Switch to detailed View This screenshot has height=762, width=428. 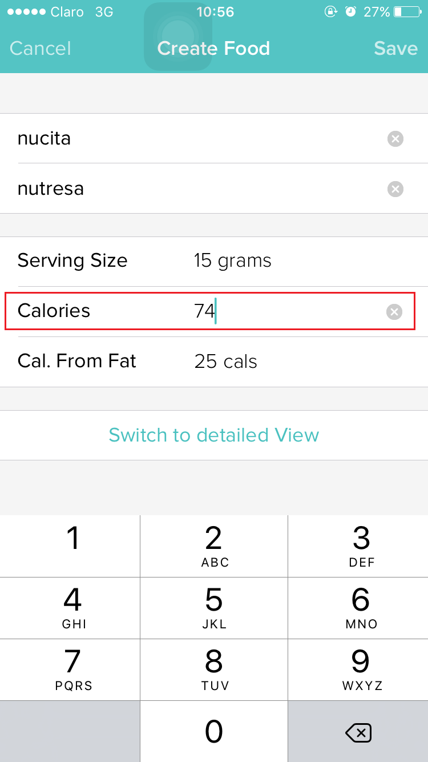coord(214,435)
